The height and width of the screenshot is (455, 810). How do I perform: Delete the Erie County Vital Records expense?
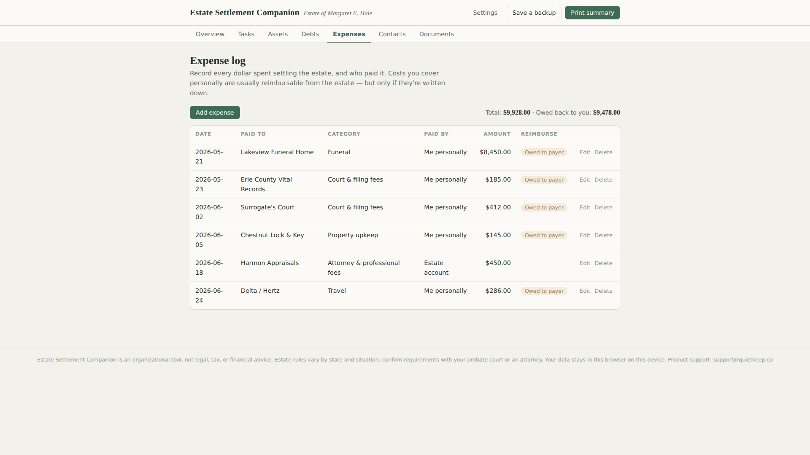[x=603, y=180]
